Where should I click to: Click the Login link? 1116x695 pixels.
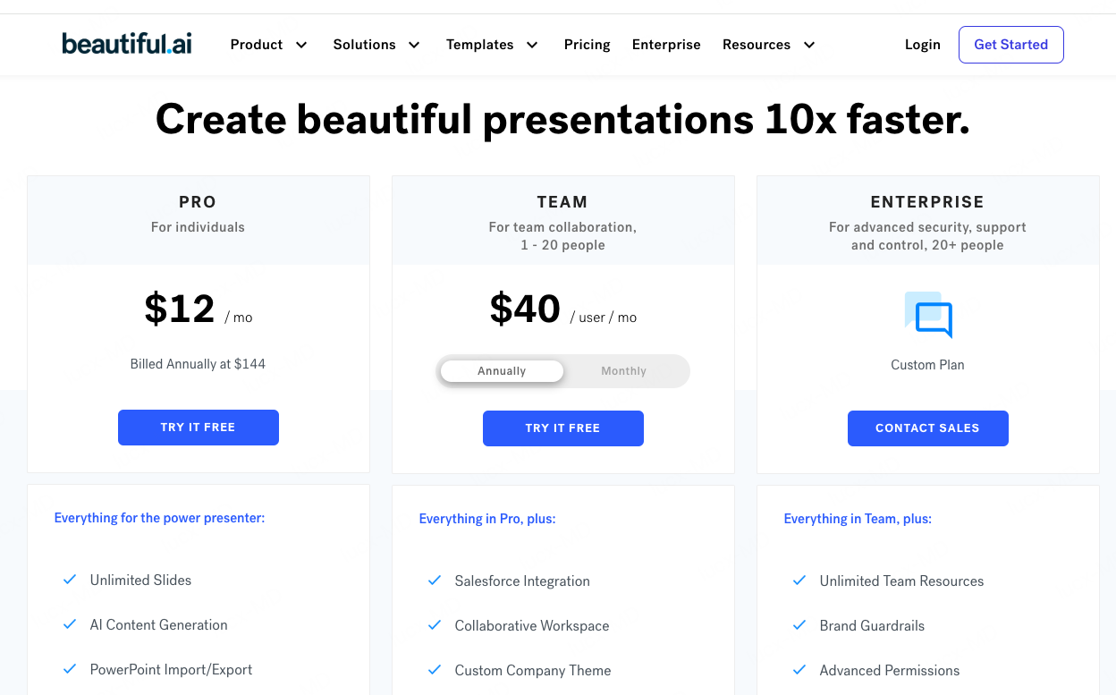click(x=923, y=45)
